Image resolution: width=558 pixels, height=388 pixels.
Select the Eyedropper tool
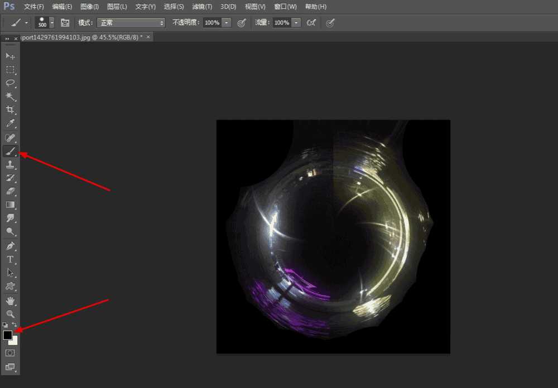(9, 124)
